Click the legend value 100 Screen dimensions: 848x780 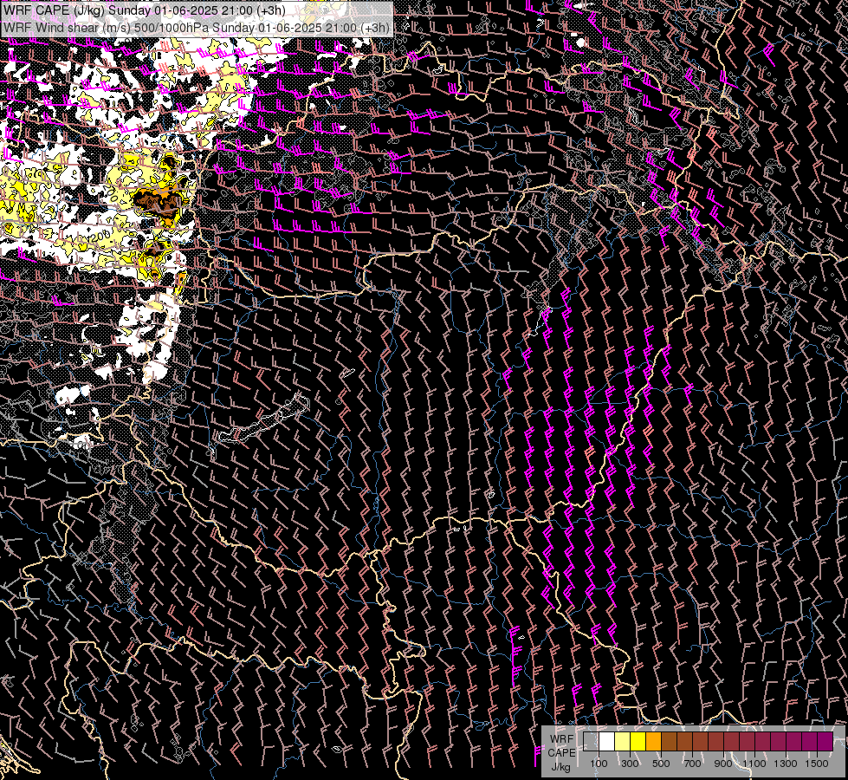coord(599,764)
